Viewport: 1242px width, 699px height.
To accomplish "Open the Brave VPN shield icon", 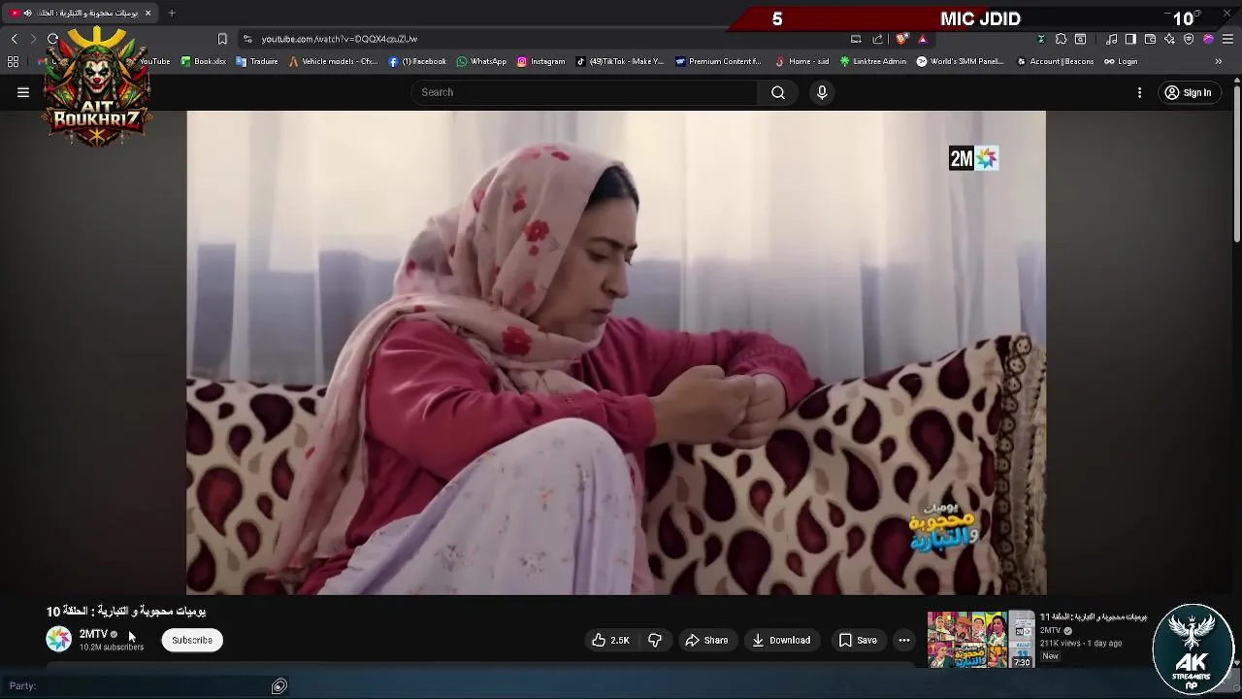I will [1189, 39].
